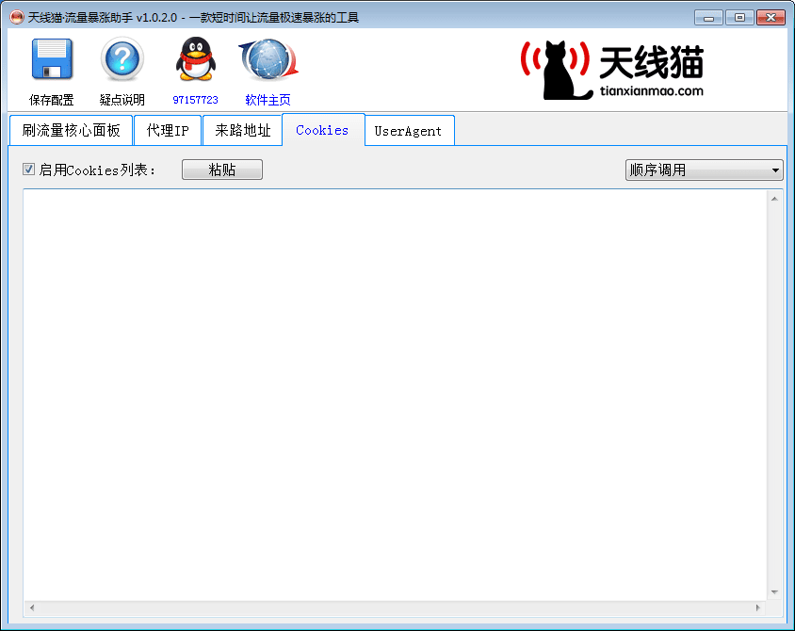This screenshot has width=795, height=631.
Task: Open the 软件主页 link
Action: tap(268, 100)
